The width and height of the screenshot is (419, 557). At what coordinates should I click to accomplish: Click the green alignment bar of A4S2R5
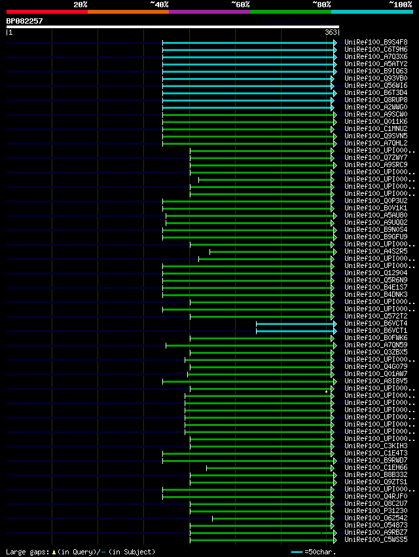(x=272, y=252)
